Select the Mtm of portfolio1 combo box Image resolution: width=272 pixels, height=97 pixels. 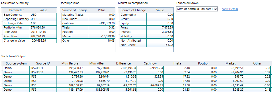(197, 9)
